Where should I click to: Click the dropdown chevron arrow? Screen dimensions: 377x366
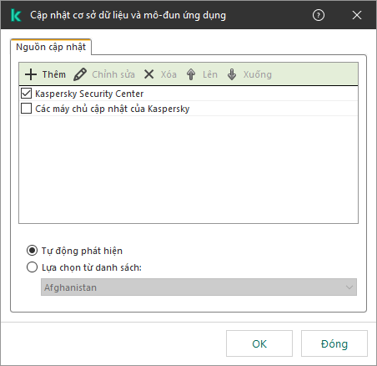(x=349, y=287)
